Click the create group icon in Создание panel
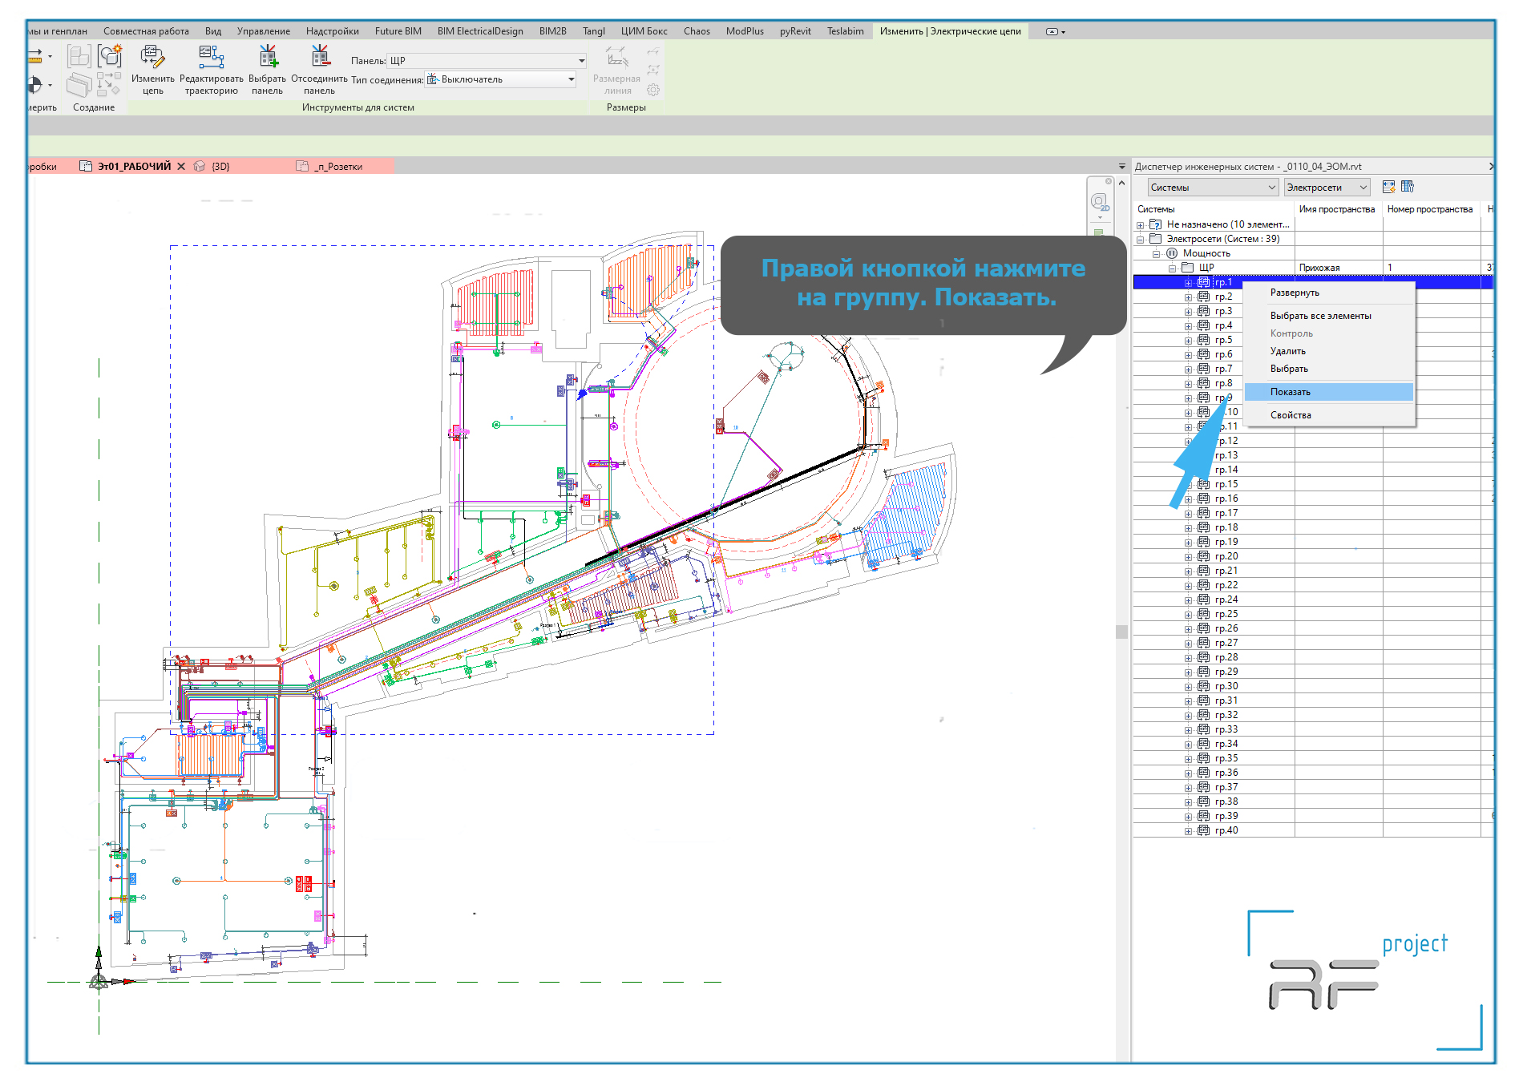 pyautogui.click(x=79, y=55)
